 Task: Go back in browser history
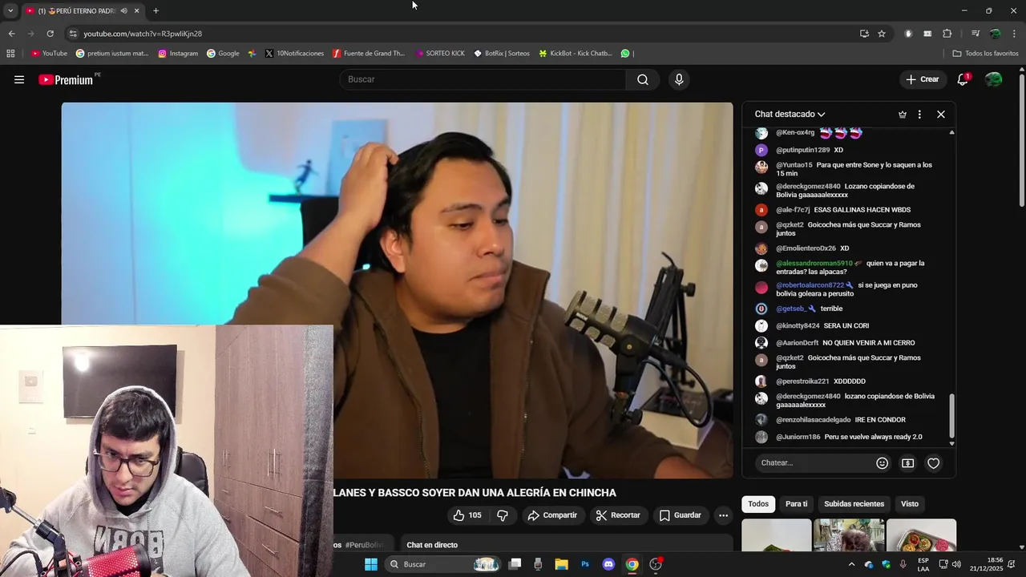(11, 34)
